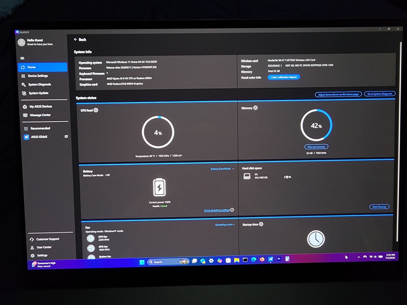Screen dimensions: 407x305
Task: Select My ASUS Devices sidebar item
Action: (40, 106)
